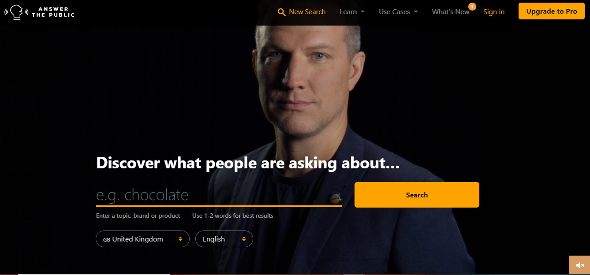
Task: Open the Learn menu
Action: click(x=352, y=12)
